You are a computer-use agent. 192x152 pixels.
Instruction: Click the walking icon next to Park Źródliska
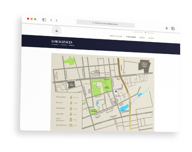[71, 108]
